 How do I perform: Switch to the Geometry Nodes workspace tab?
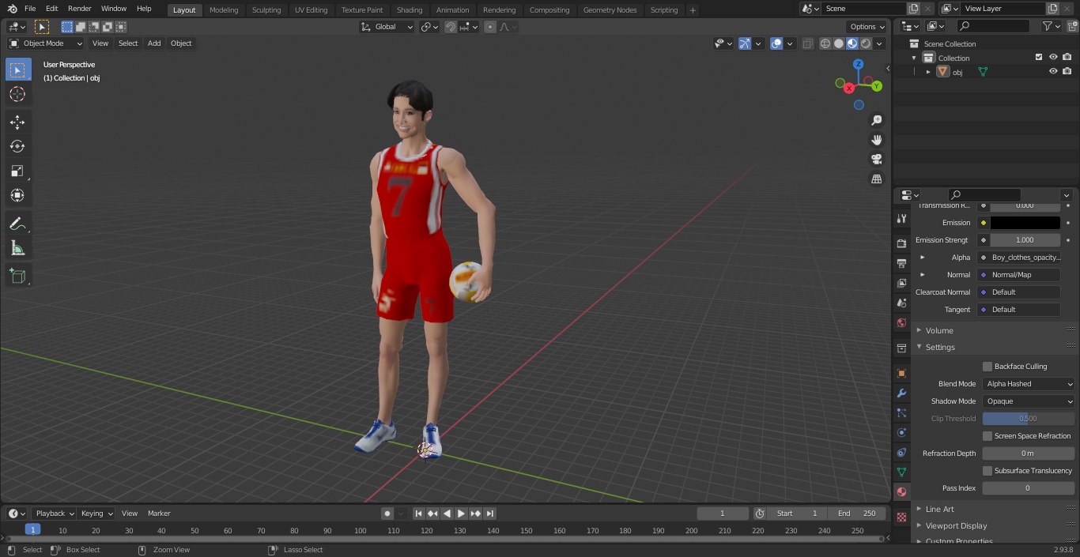pos(610,10)
